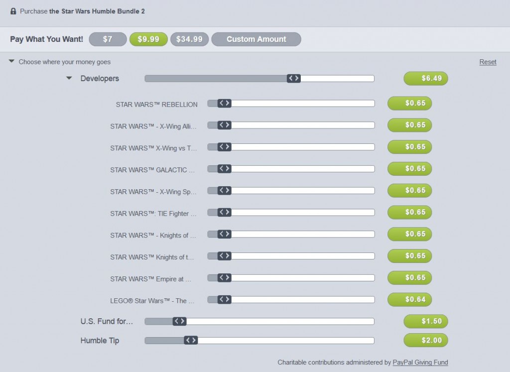This screenshot has width=510, height=372.
Task: Click the 'STAR WARS™ Knights of t…' slider handle
Action: [x=225, y=256]
